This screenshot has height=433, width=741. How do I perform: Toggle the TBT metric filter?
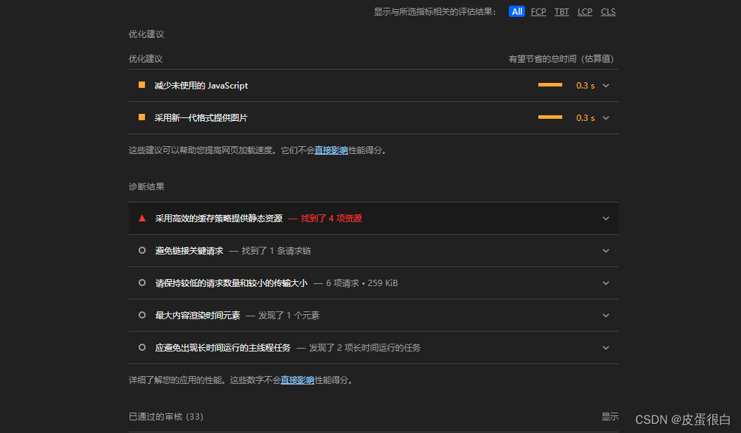click(561, 11)
